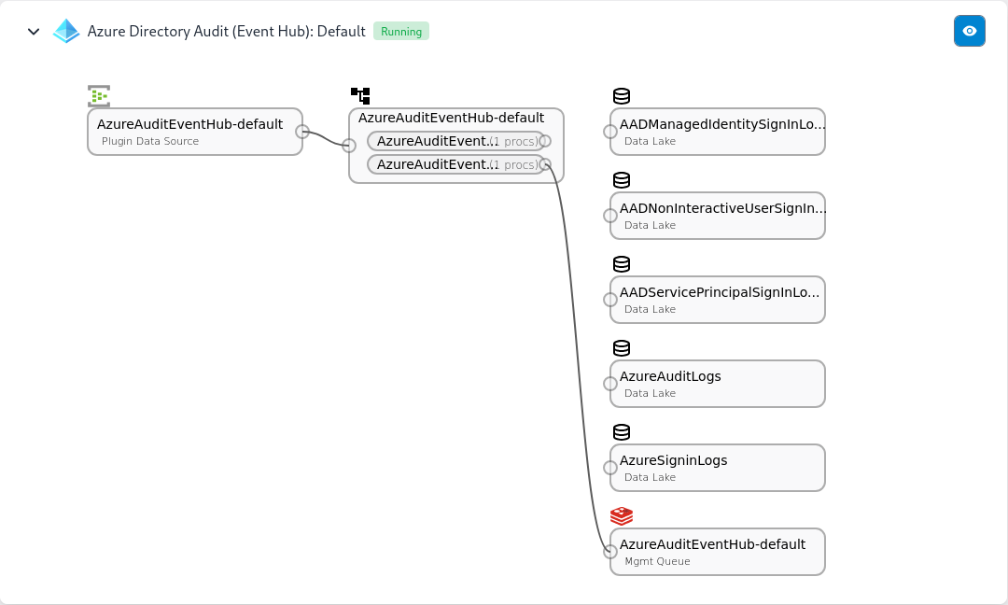Click the database icon above AADNonInteractiveUserSignIn...
This screenshot has width=1008, height=605.
(x=622, y=180)
